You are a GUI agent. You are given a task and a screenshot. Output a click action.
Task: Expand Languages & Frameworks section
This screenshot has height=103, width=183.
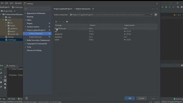tap(25, 44)
